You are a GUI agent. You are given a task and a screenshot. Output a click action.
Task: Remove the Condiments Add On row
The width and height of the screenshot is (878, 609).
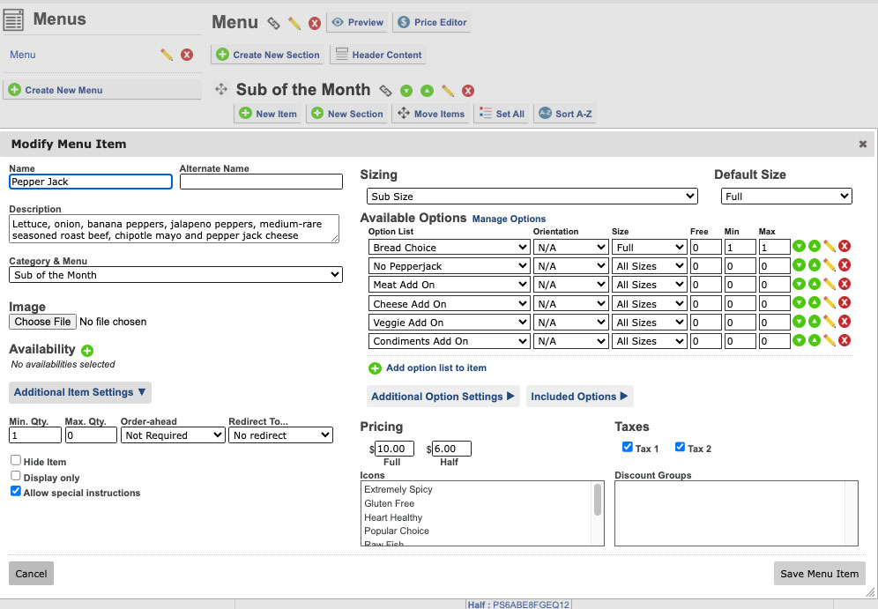tap(845, 340)
